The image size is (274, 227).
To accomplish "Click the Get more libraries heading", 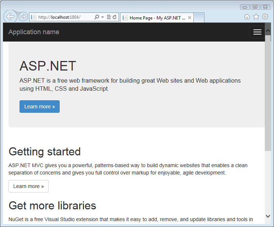I will coord(52,206).
